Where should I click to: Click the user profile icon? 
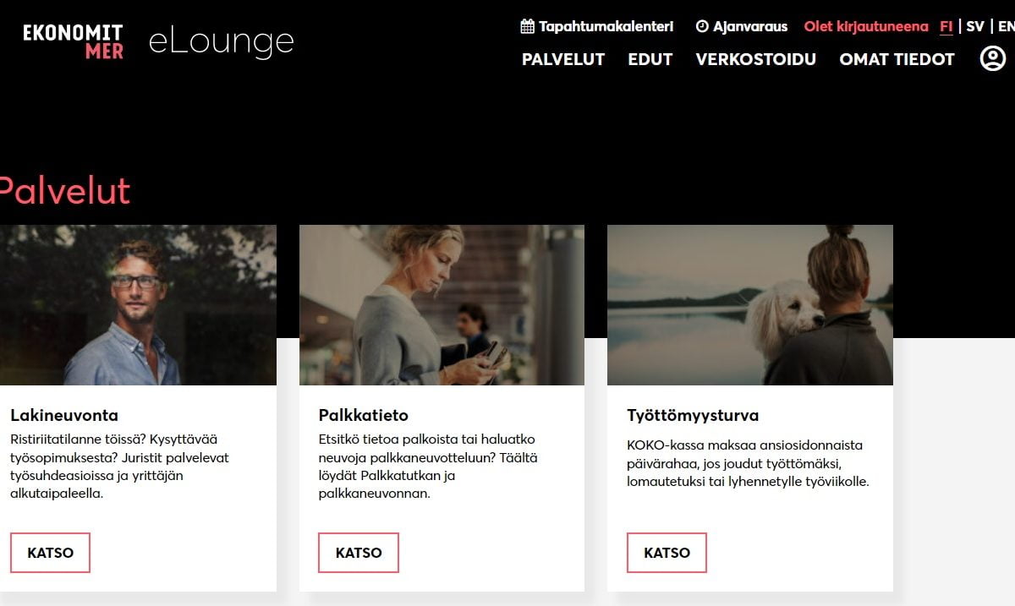tap(992, 58)
